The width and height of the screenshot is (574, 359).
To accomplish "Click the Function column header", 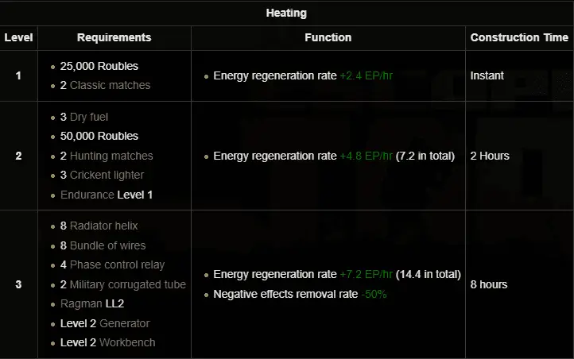I will pos(328,37).
